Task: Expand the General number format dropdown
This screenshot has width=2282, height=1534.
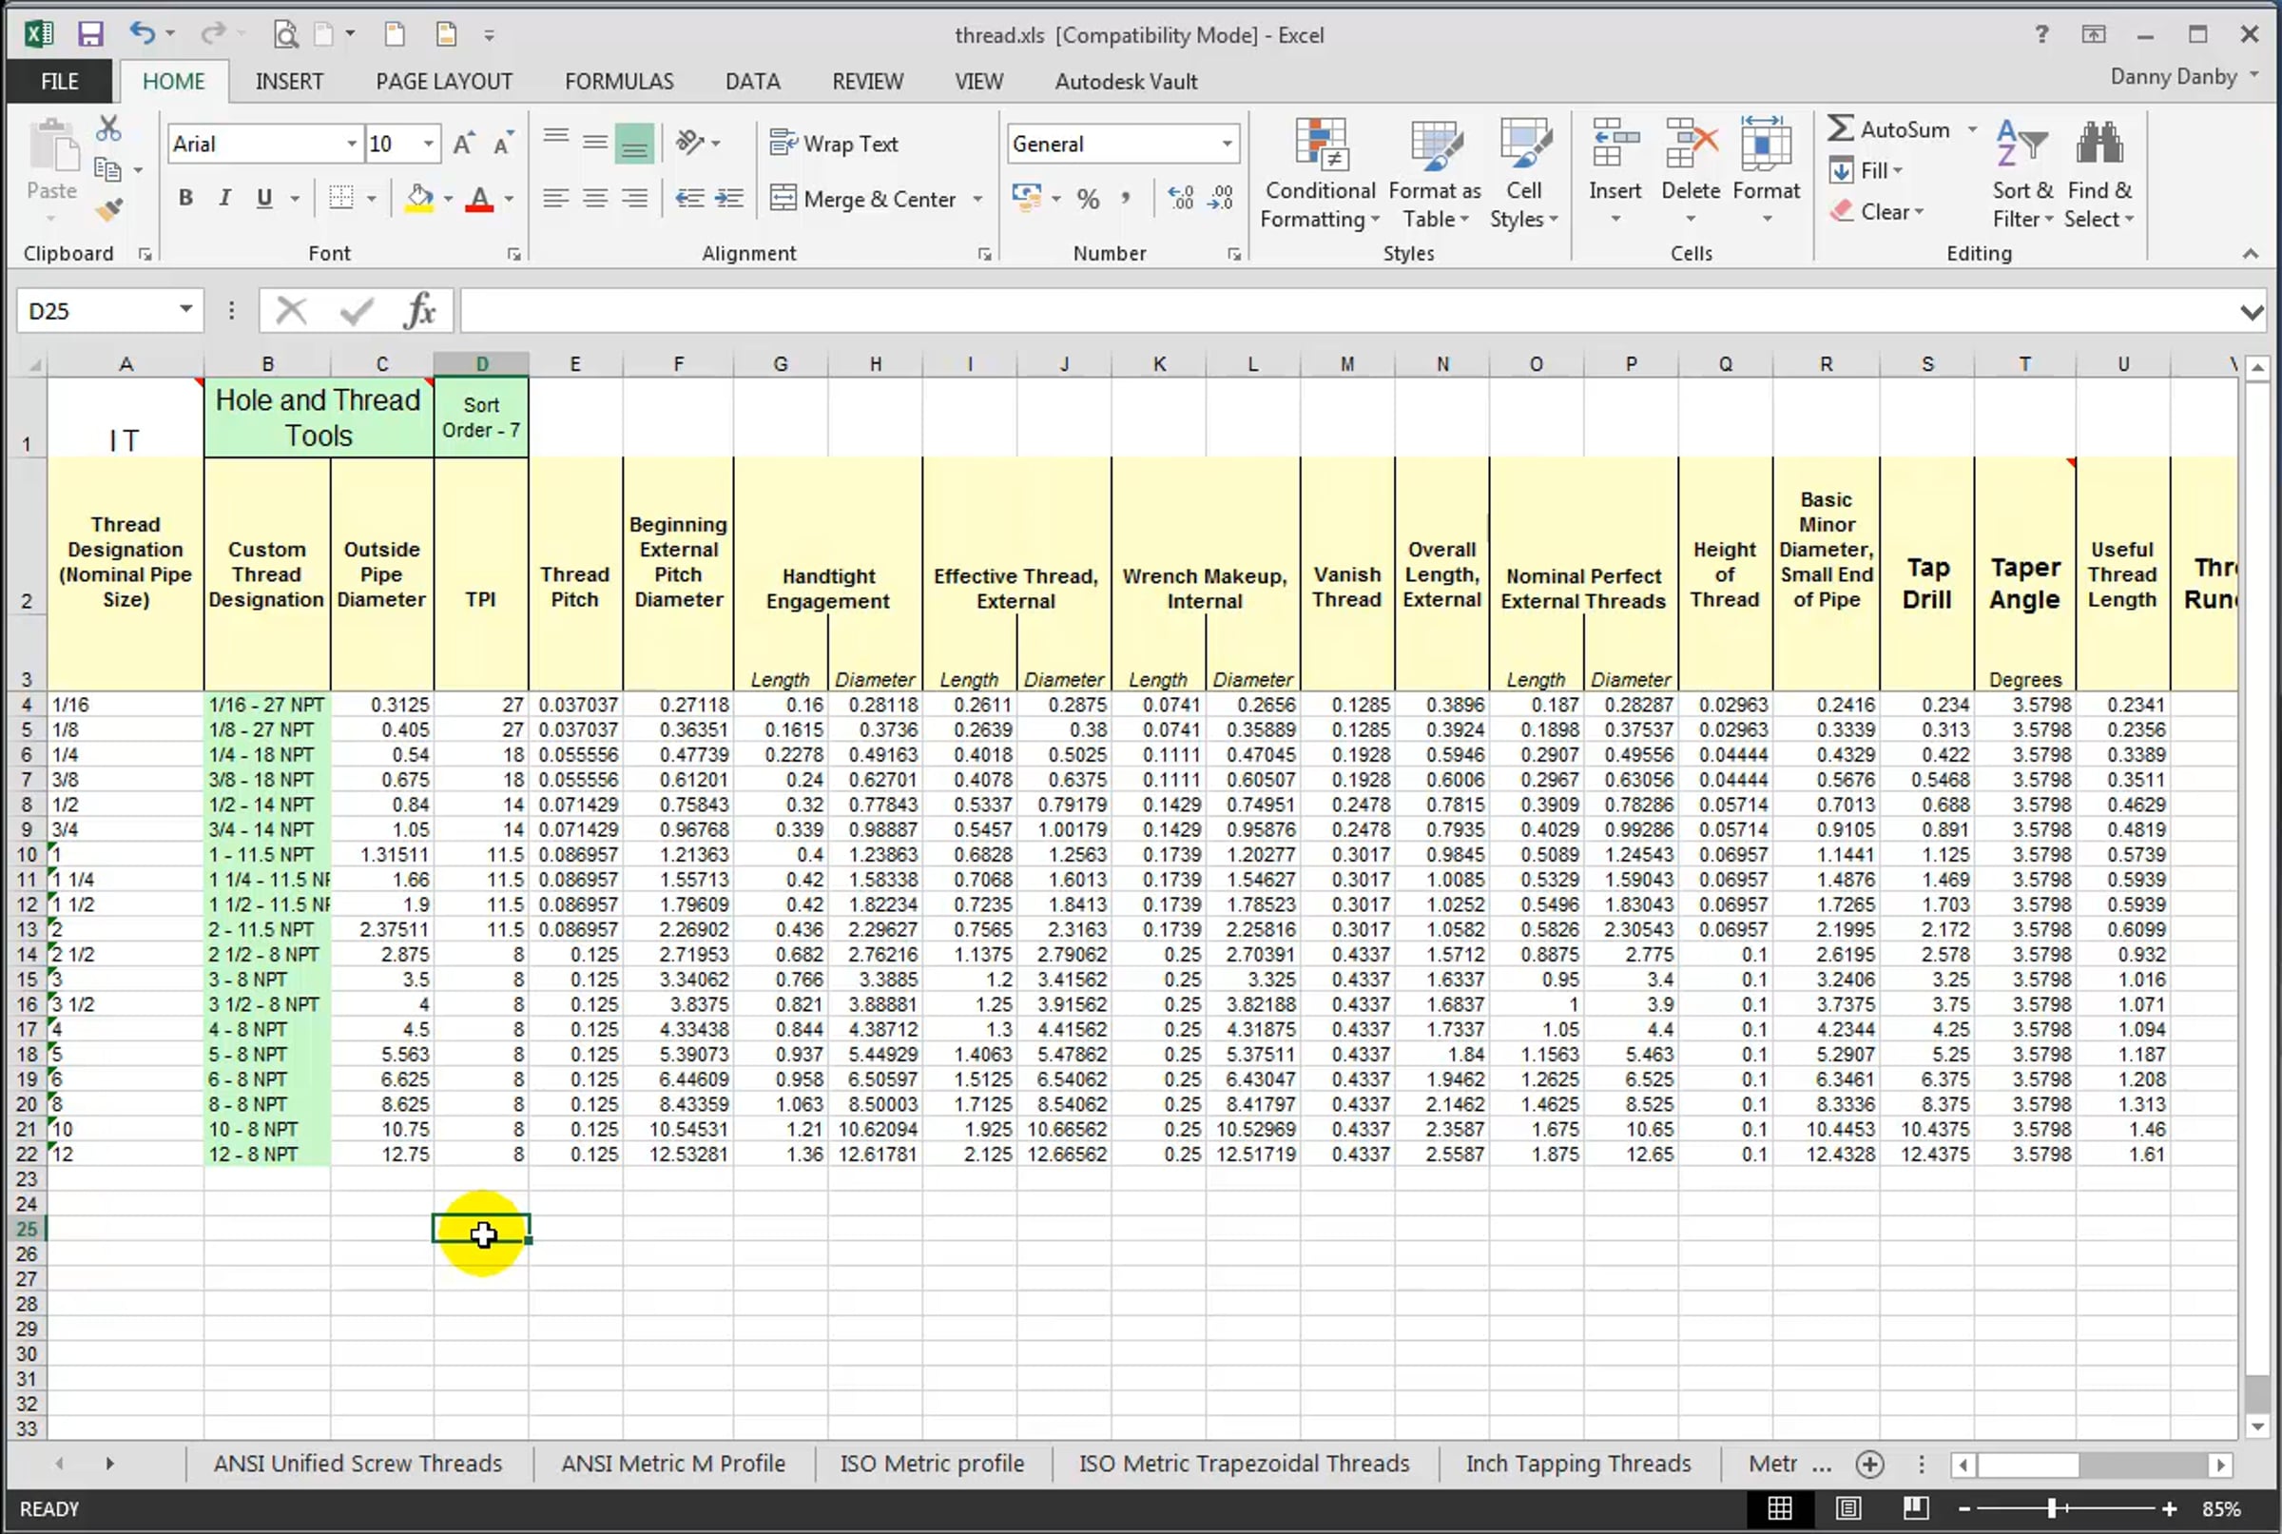Action: pos(1226,145)
